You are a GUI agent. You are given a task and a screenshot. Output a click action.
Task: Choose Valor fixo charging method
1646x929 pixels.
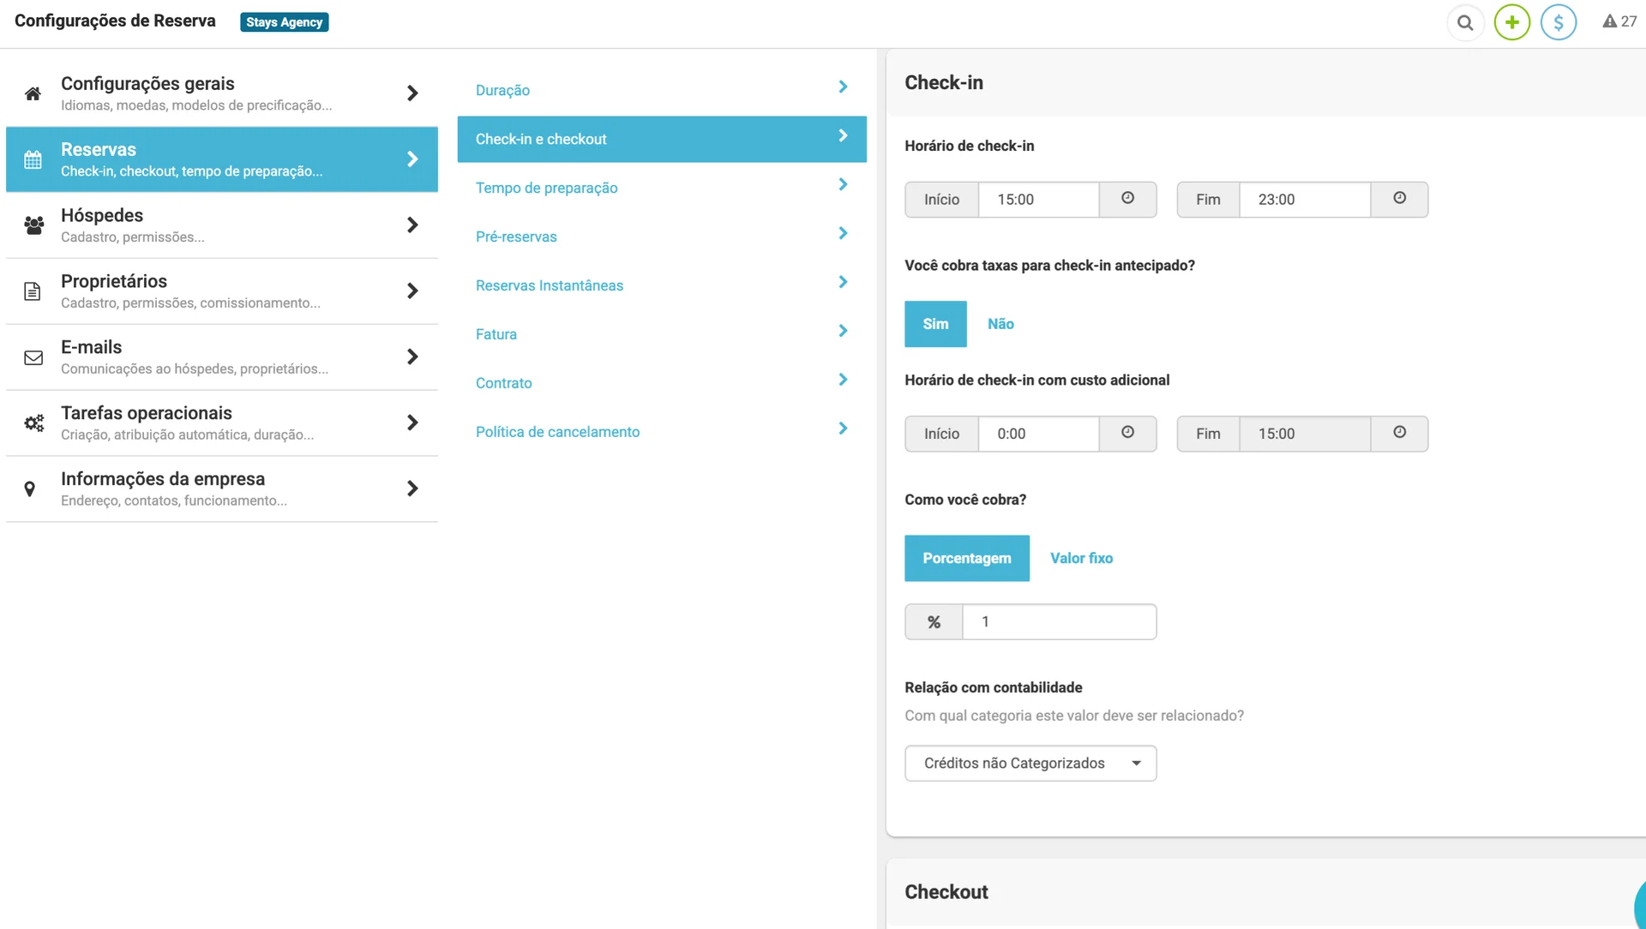1081,559
